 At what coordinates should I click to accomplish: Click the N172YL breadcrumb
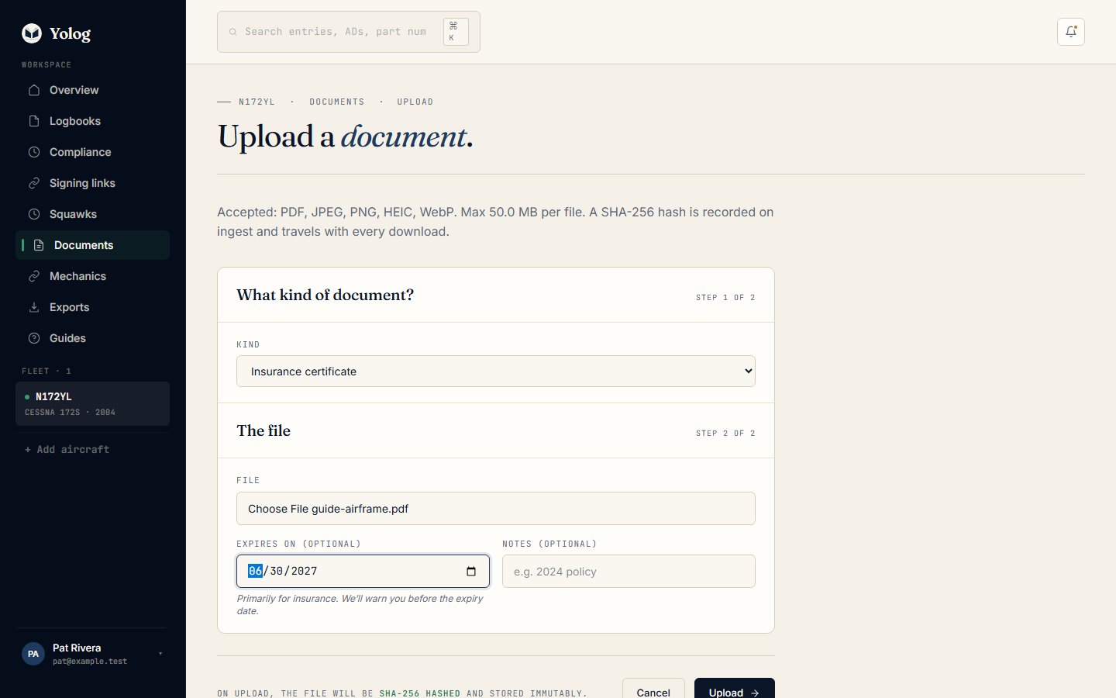point(257,102)
